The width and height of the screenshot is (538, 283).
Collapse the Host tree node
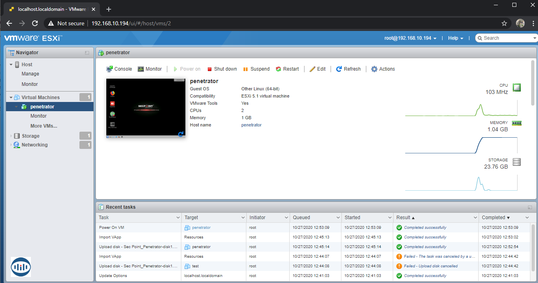(x=11, y=65)
